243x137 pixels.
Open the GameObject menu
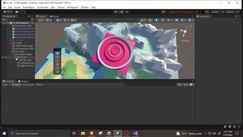(28, 7)
